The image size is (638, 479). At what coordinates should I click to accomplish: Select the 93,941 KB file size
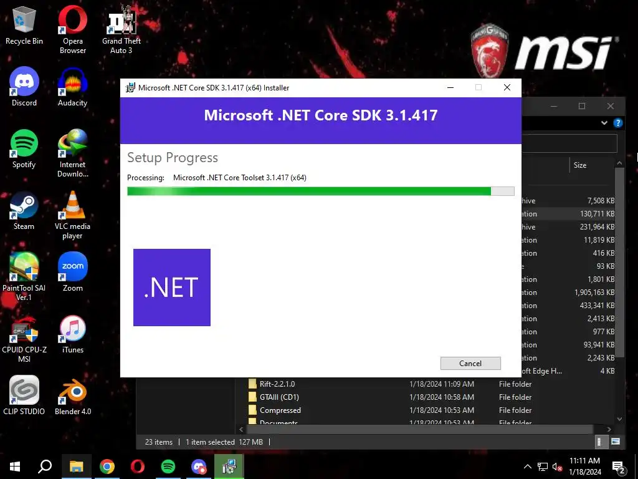point(599,344)
